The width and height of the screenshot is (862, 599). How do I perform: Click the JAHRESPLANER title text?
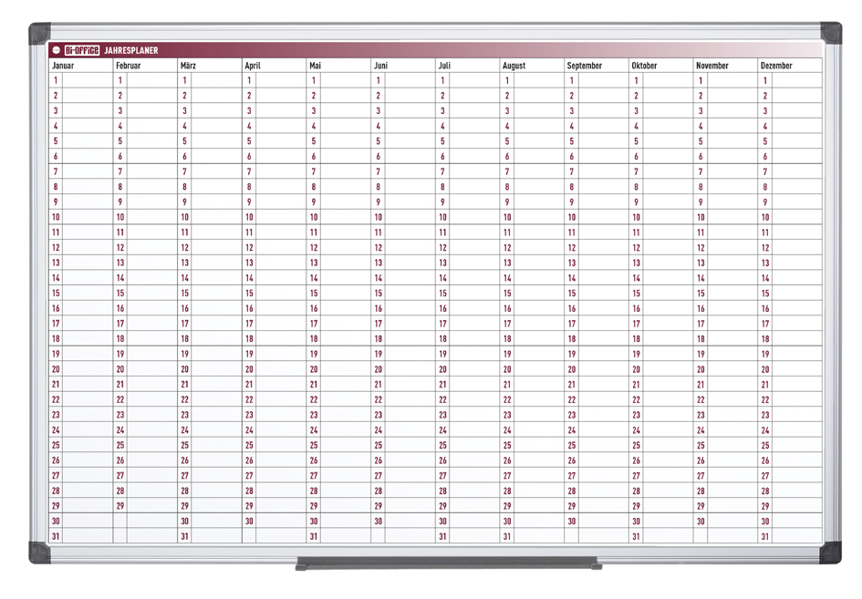(x=131, y=50)
